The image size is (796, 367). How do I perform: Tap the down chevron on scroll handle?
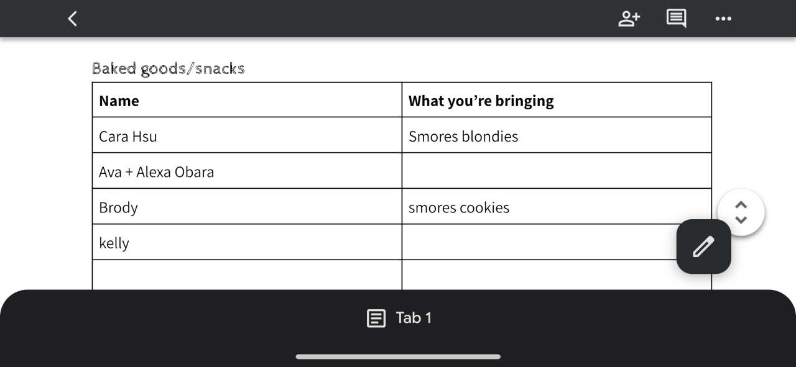click(x=741, y=220)
